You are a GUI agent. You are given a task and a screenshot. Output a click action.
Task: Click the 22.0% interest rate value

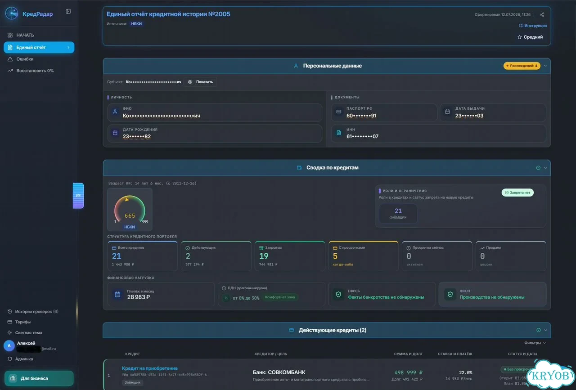coord(465,372)
